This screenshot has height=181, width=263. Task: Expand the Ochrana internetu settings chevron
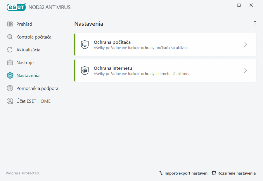click(x=245, y=70)
